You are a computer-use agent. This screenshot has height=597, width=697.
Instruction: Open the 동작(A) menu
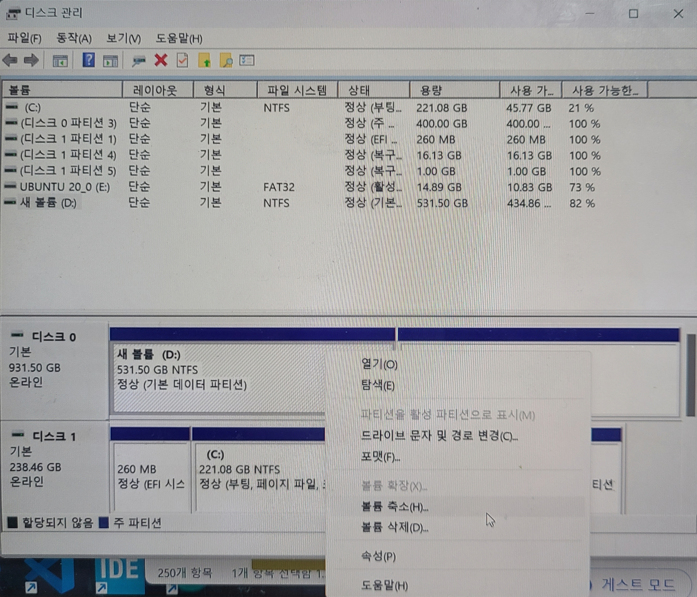pyautogui.click(x=74, y=38)
